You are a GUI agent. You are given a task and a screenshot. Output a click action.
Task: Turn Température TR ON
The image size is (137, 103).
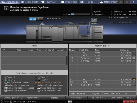[33, 19]
